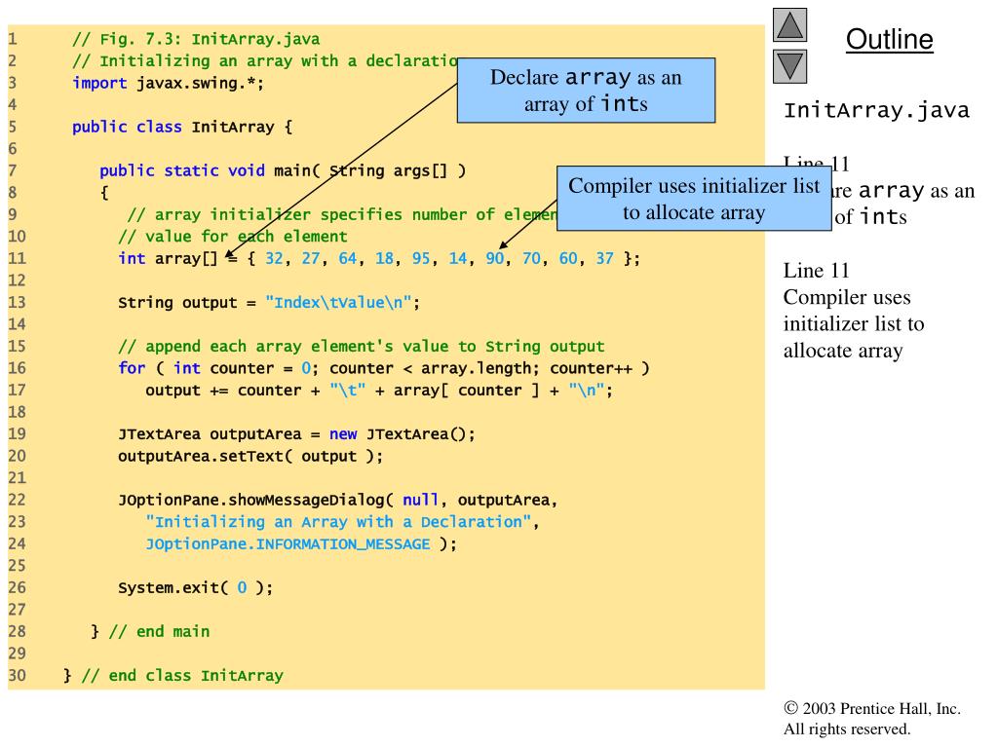Click '© 2003 Prentice Hall, Inc.' copyright text
Image resolution: width=998 pixels, height=748 pixels.
point(872,709)
